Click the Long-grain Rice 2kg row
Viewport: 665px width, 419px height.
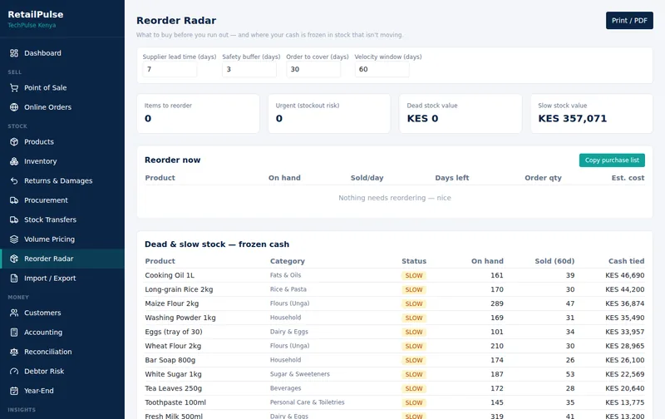tap(394, 289)
